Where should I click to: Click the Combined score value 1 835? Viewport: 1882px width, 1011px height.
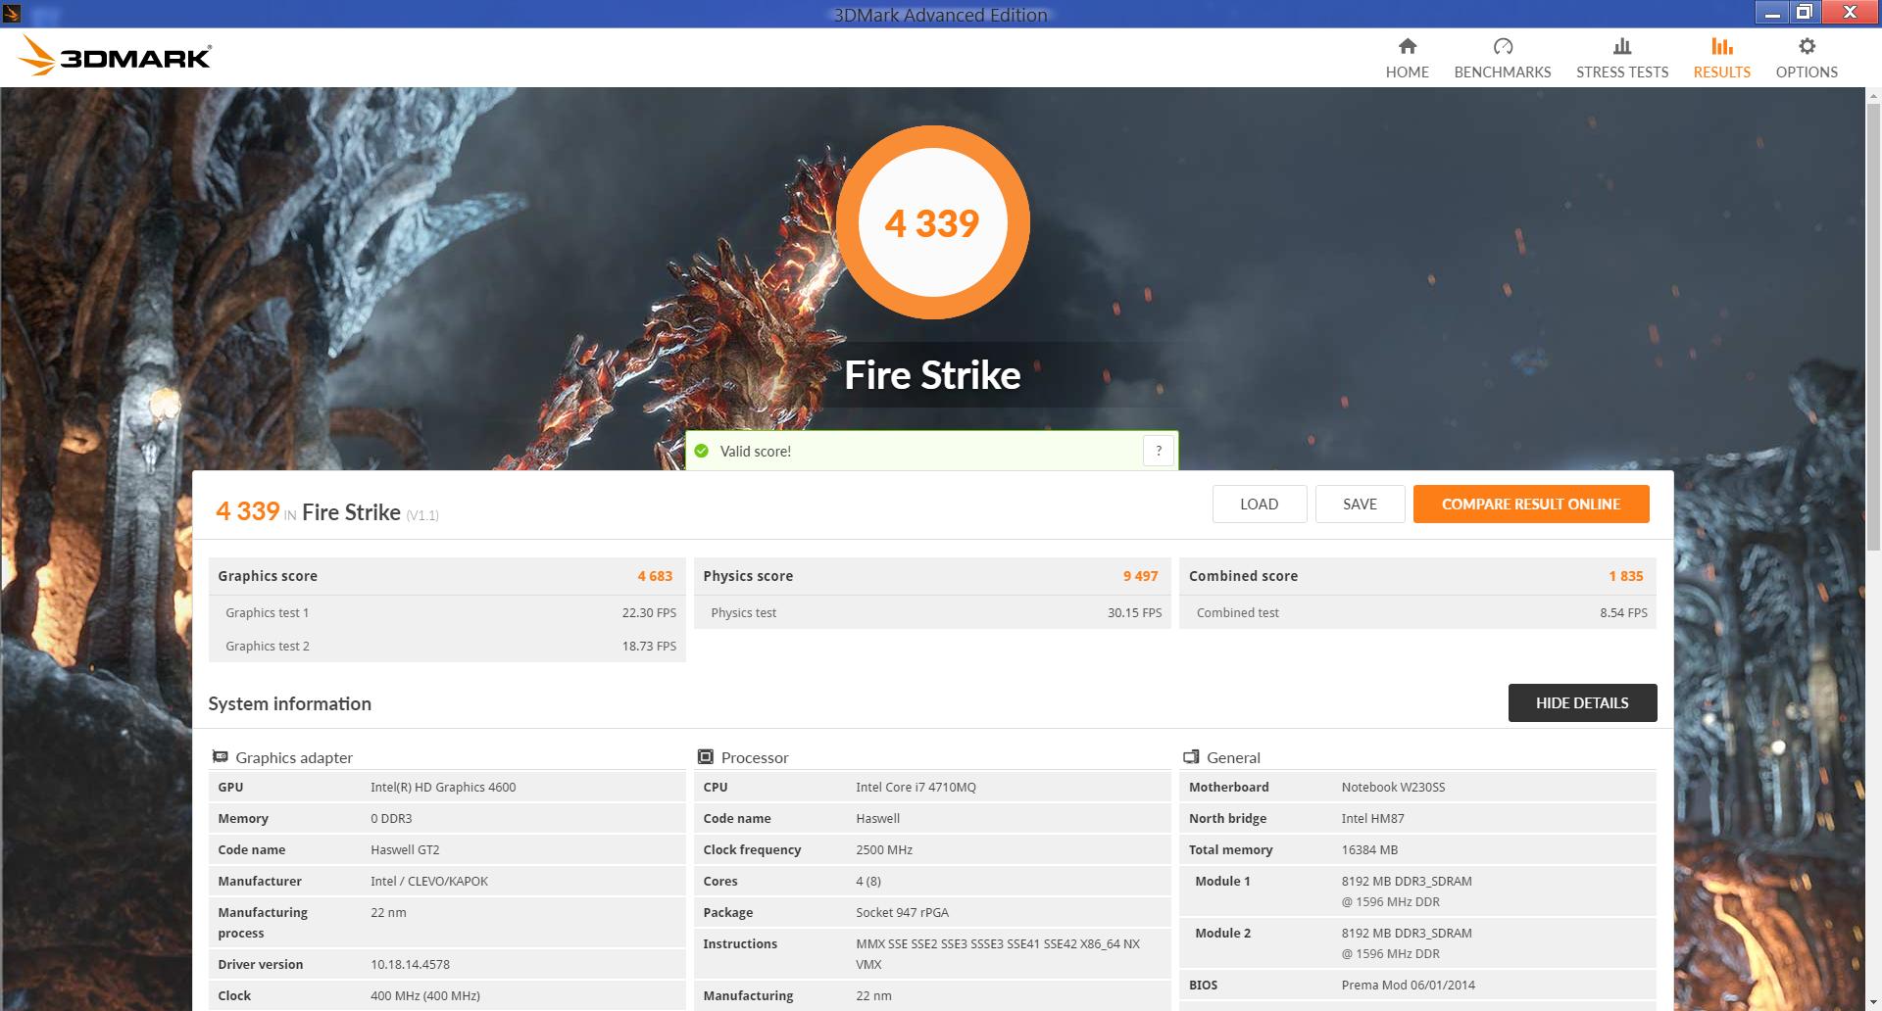(x=1625, y=576)
